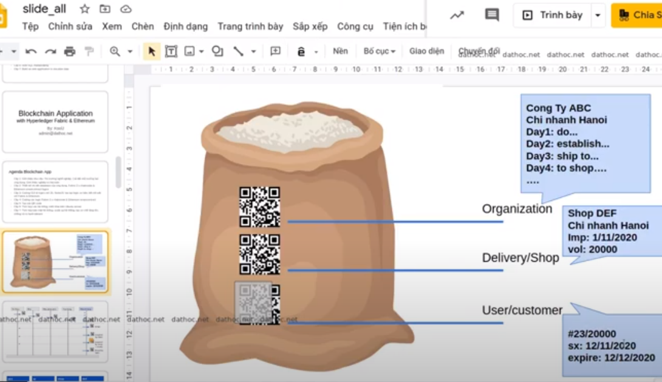This screenshot has width=662, height=382.
Task: Click the Chuyển đổi transition button
Action: point(479,51)
